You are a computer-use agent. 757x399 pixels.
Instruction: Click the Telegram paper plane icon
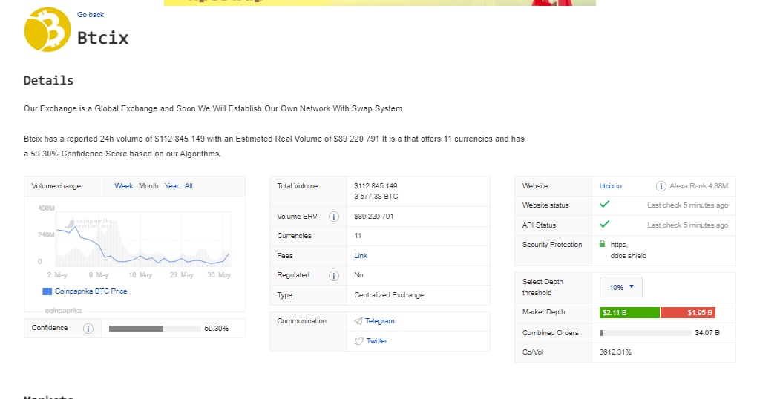(x=358, y=321)
